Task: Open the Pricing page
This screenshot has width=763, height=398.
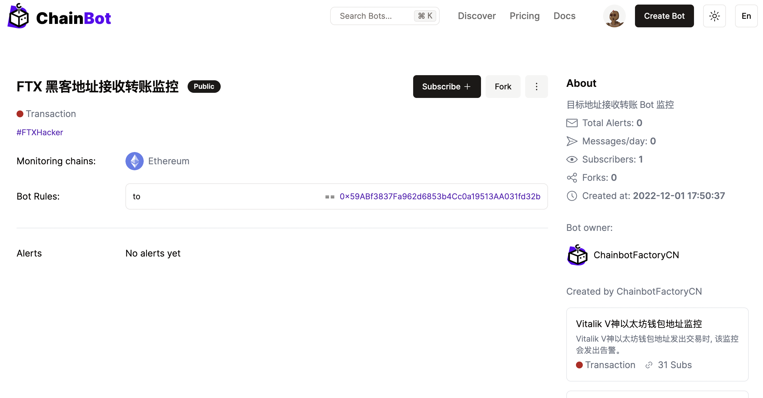Action: coord(524,16)
